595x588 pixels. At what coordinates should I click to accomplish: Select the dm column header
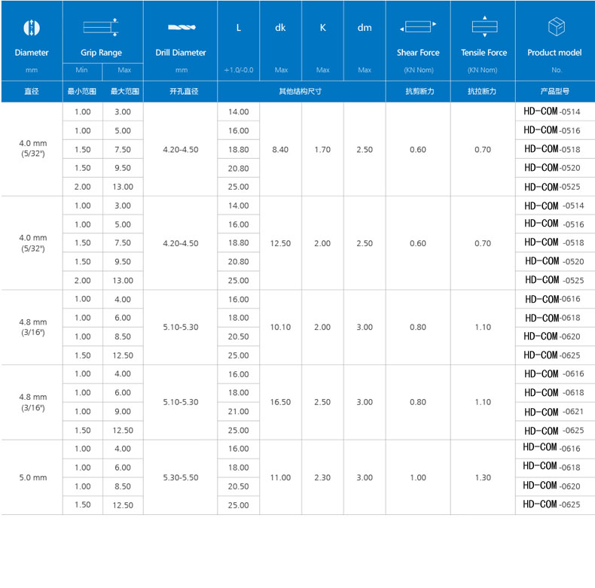click(x=365, y=28)
